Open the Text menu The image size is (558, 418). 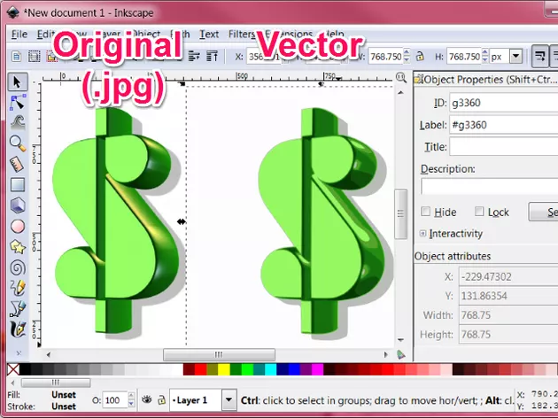tap(209, 35)
